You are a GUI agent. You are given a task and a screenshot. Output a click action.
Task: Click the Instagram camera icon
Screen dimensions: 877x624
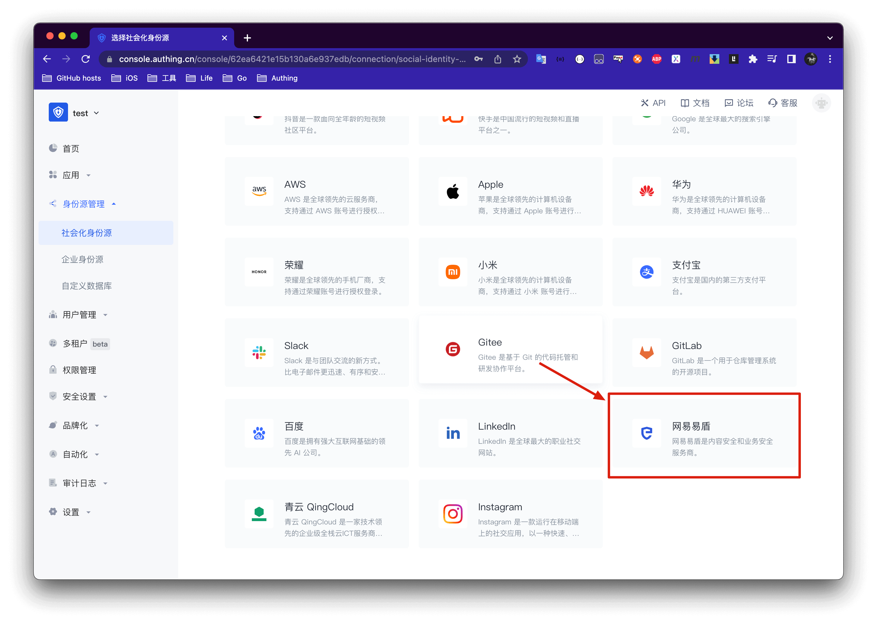(453, 514)
